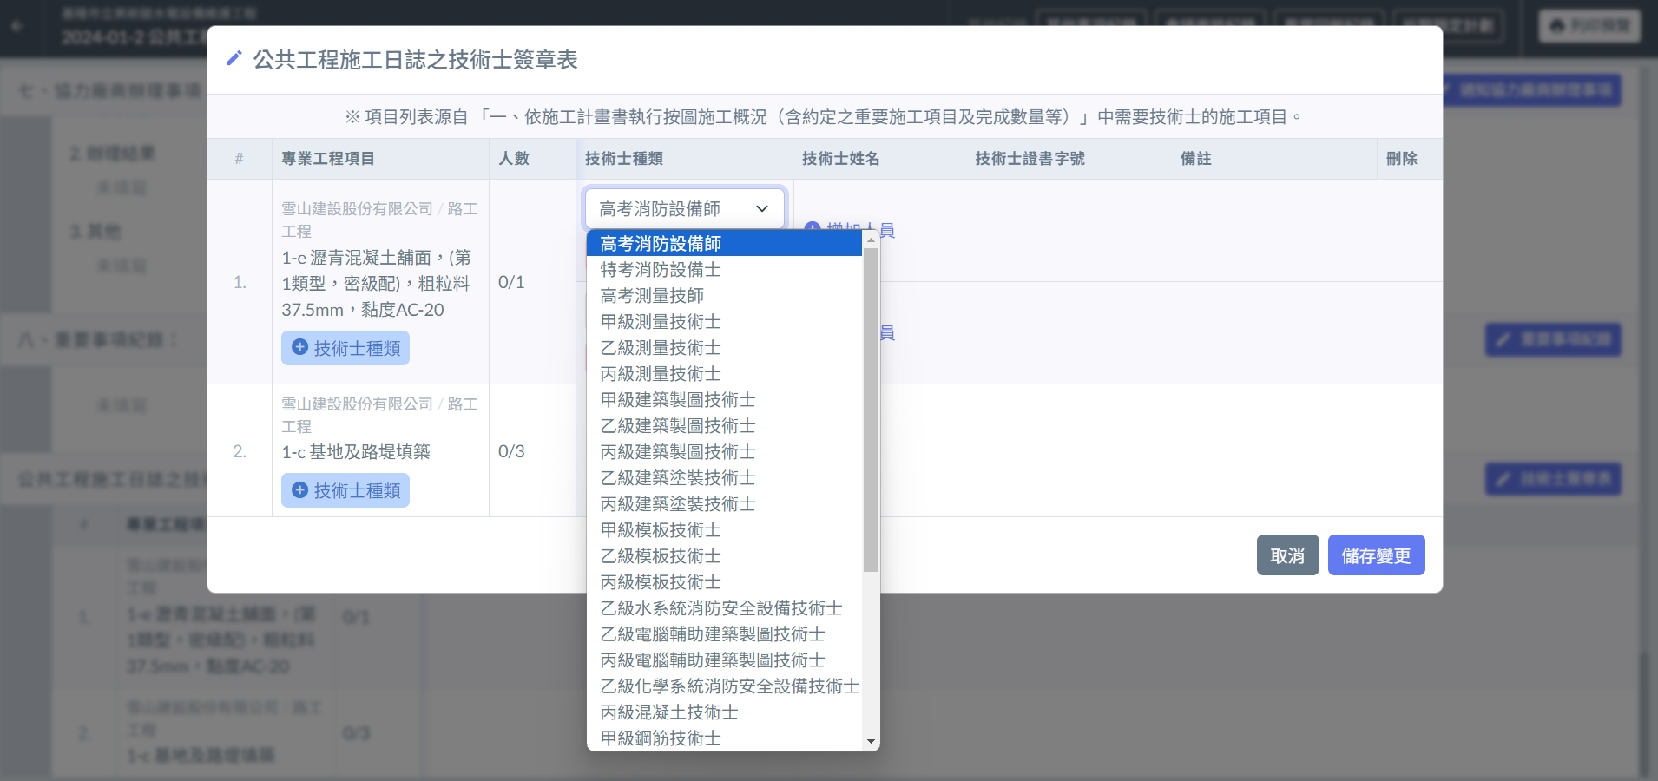Select 特考消防設備士 from the list
The height and width of the screenshot is (781, 1658).
pyautogui.click(x=661, y=270)
